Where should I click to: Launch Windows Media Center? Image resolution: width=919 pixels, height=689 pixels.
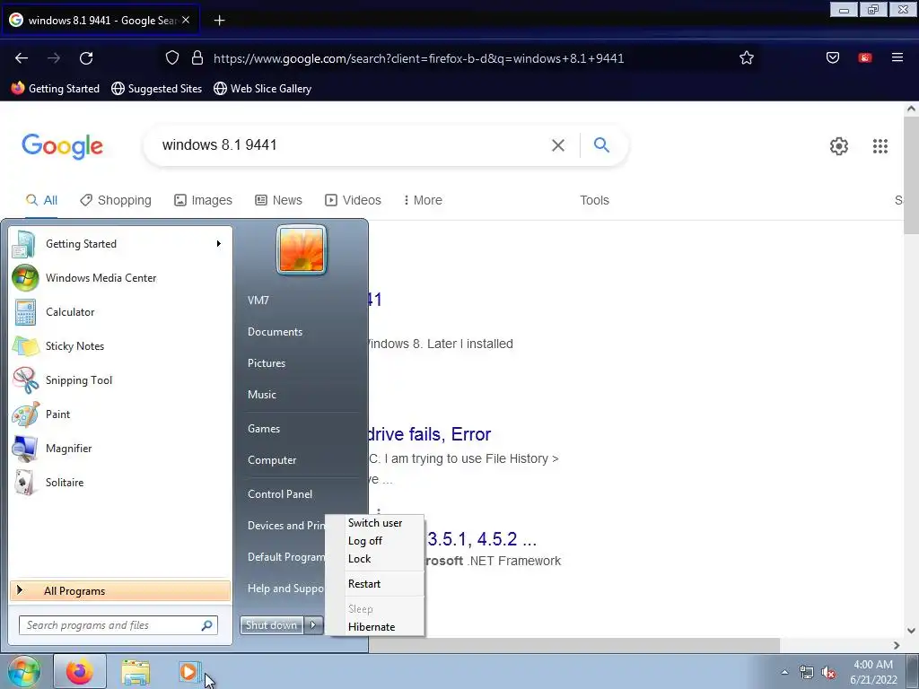(x=120, y=278)
